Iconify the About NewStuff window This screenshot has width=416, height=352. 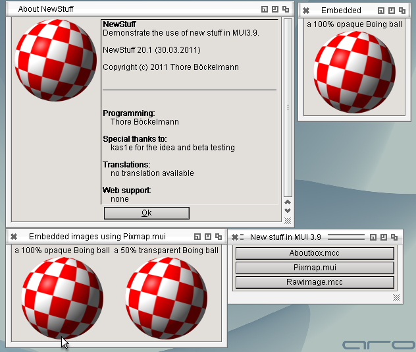(264, 9)
